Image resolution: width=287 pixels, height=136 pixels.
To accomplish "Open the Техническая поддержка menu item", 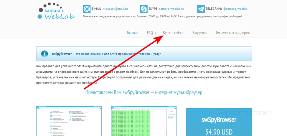I will (233, 33).
